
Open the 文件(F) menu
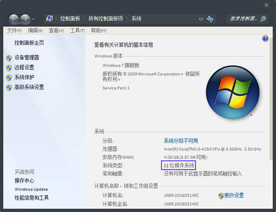pyautogui.click(x=14, y=30)
